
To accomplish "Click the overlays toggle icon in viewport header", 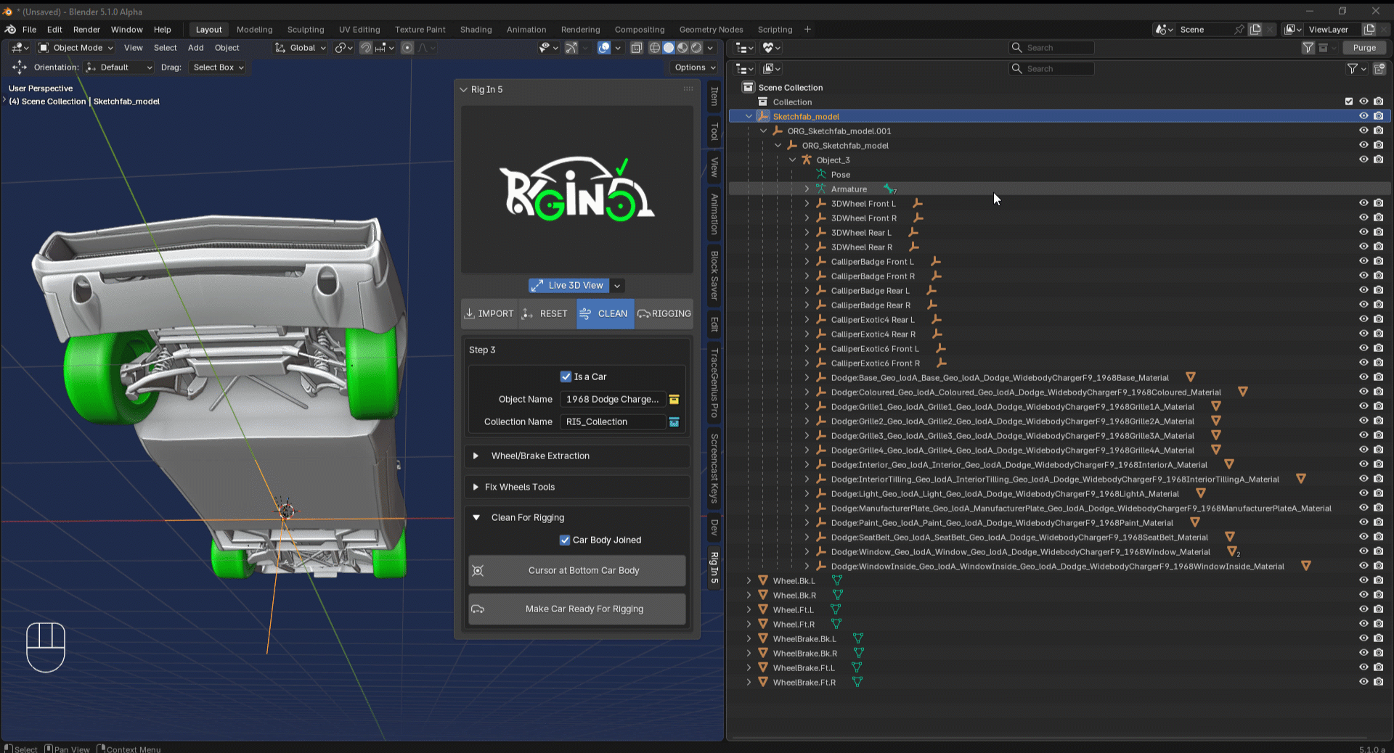I will pos(603,48).
